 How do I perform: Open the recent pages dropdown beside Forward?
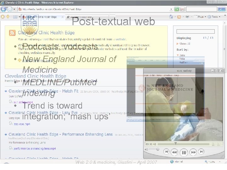(x=14, y=9)
